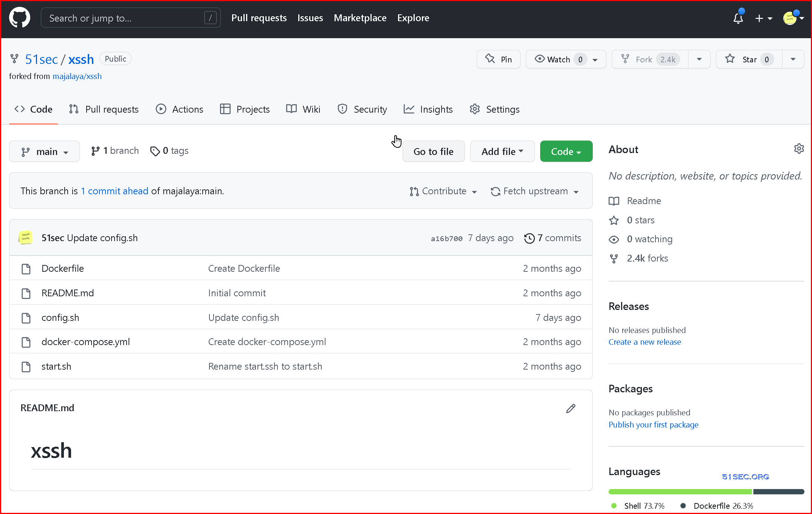Open Issues in top navigation
The height and width of the screenshot is (514, 812).
point(310,18)
